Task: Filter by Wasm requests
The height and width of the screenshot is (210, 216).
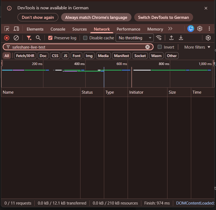Action: point(156,56)
